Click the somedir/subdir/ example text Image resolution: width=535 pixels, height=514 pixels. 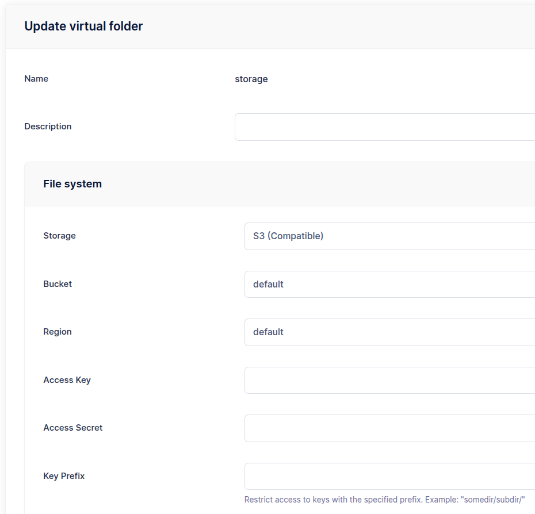pyautogui.click(x=492, y=500)
